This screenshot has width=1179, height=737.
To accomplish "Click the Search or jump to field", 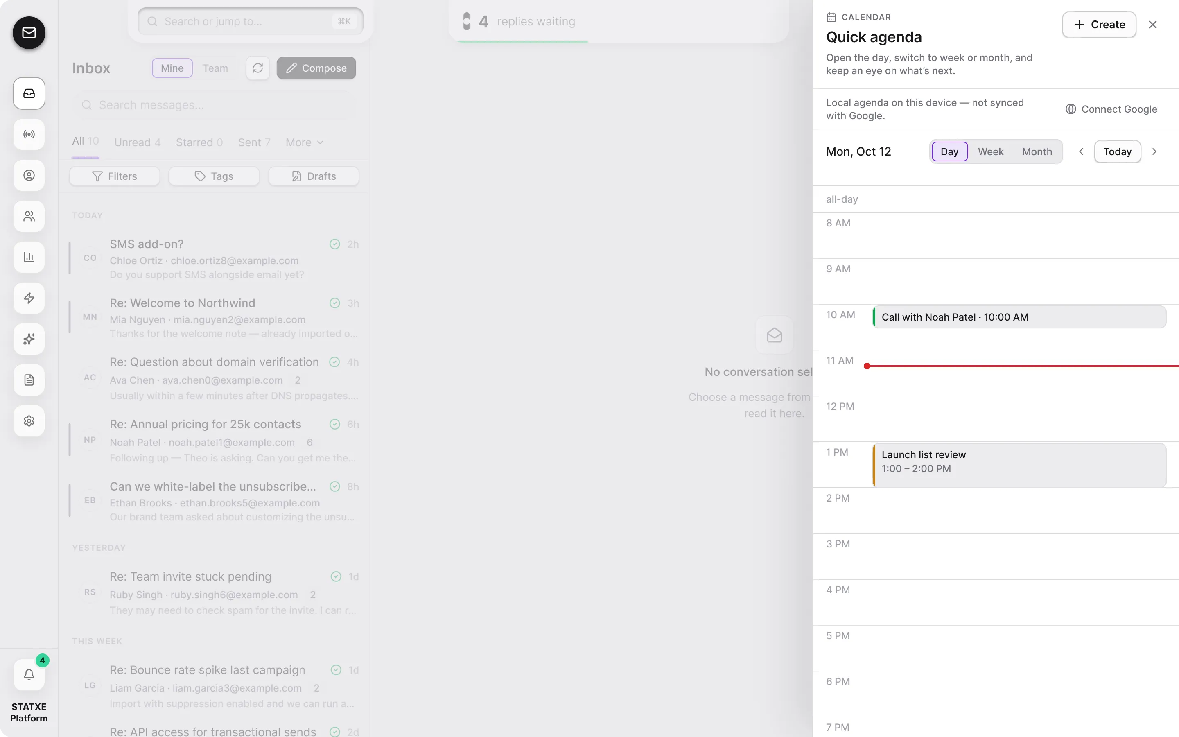I will [x=251, y=21].
